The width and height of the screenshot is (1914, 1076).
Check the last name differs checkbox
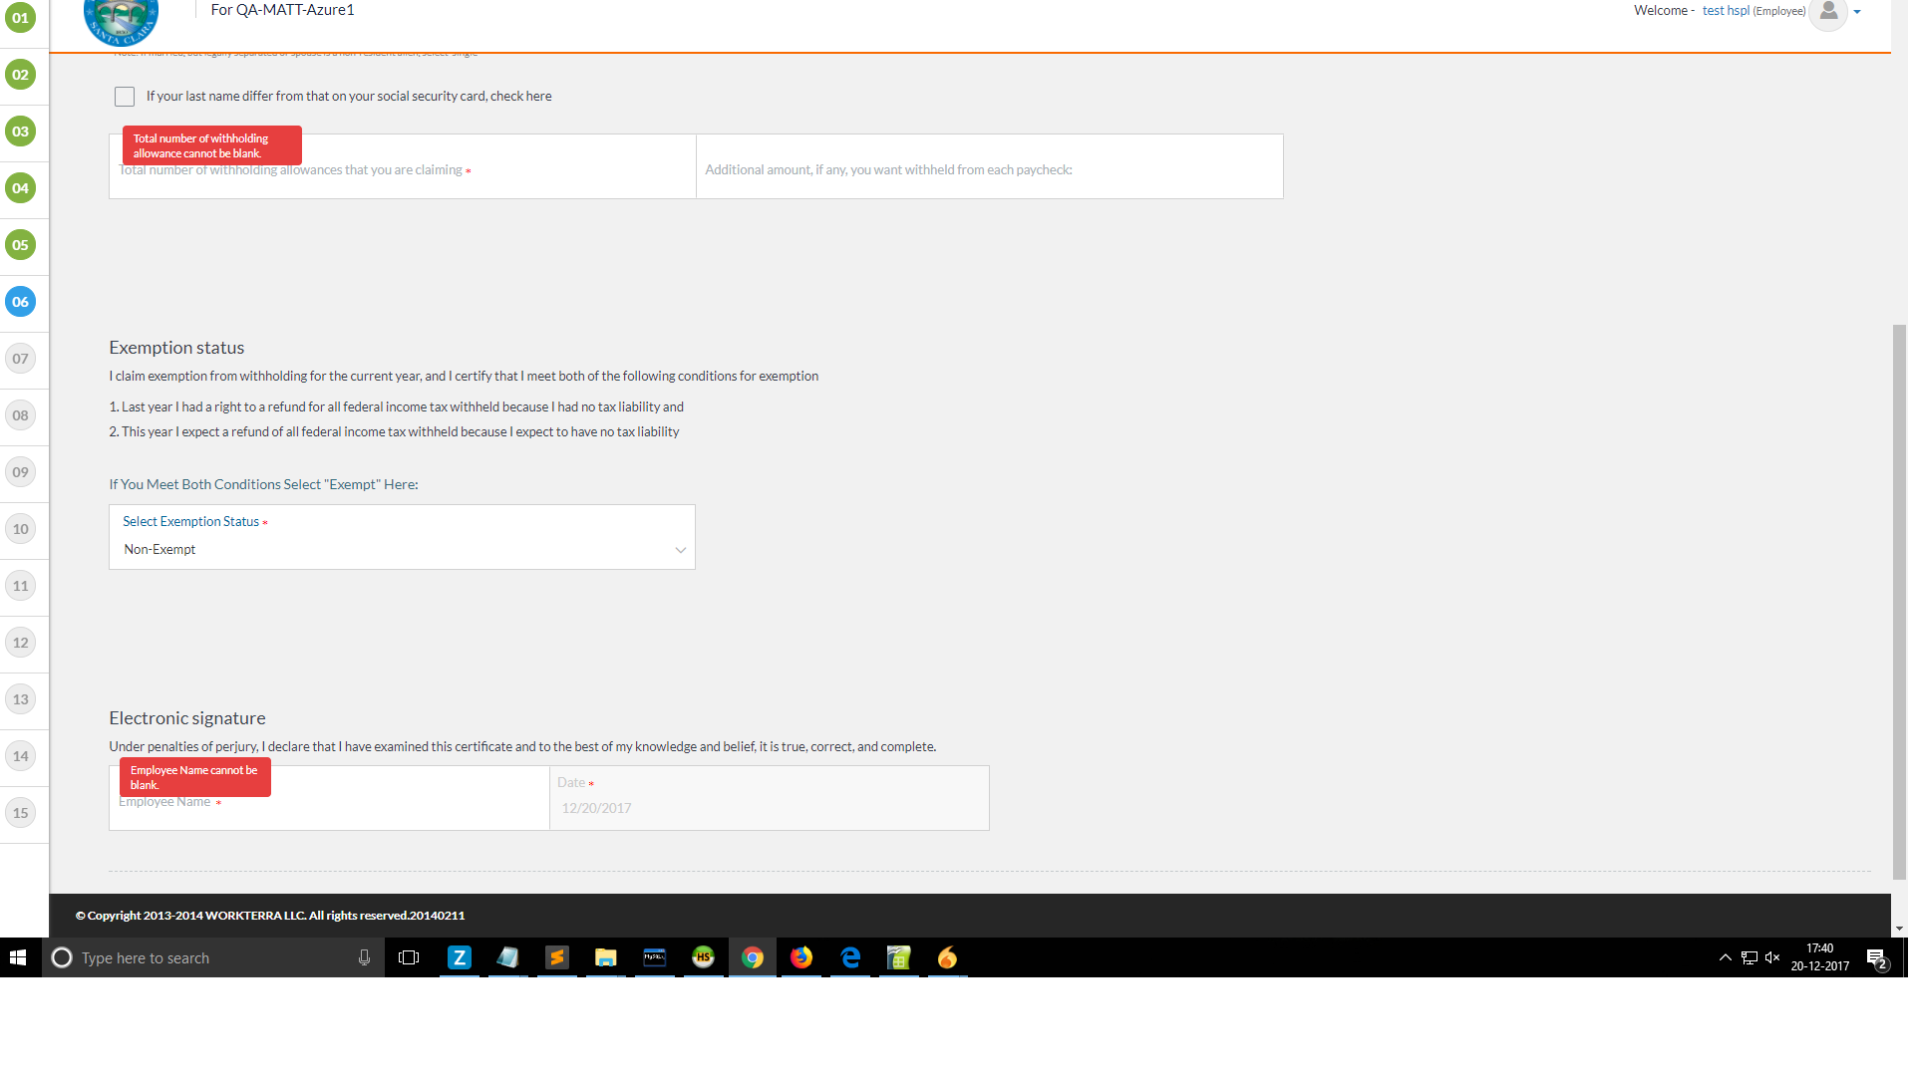[125, 97]
